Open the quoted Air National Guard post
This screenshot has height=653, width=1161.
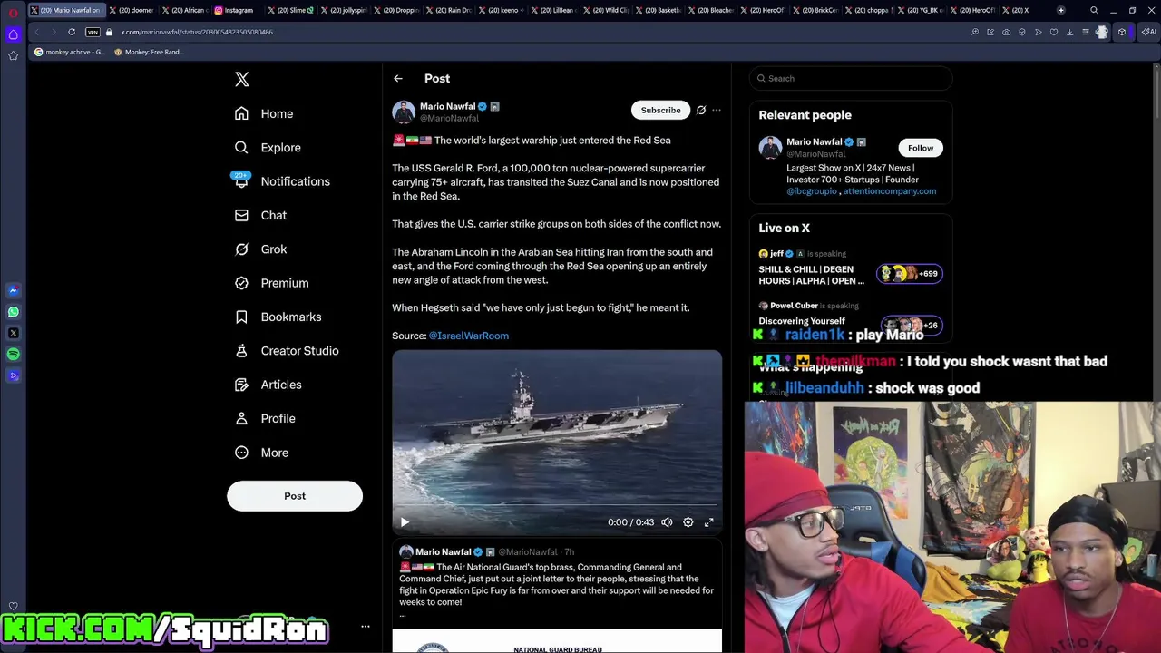tap(557, 597)
